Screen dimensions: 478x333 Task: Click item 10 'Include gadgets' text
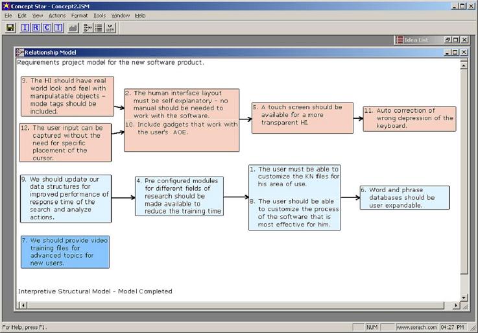(x=181, y=128)
